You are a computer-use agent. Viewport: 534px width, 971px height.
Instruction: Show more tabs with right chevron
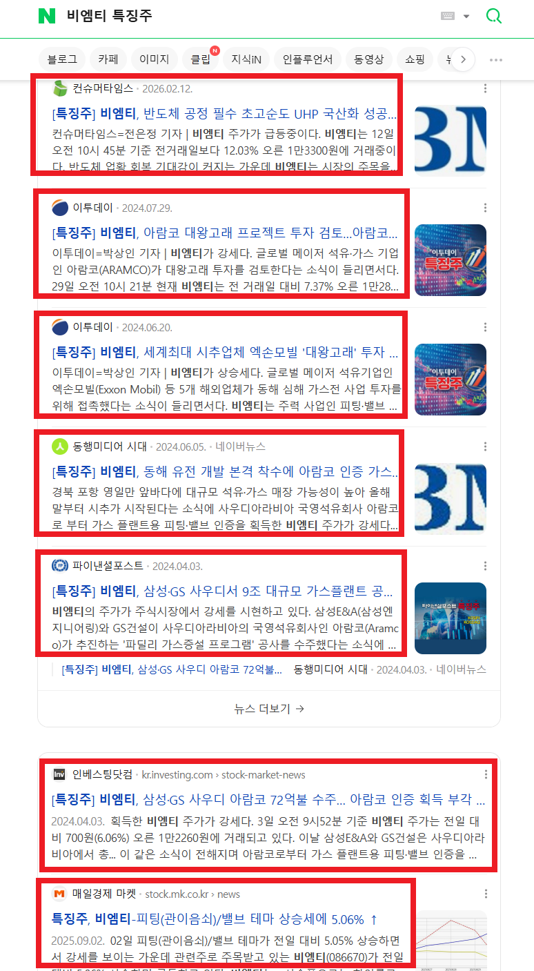(463, 59)
